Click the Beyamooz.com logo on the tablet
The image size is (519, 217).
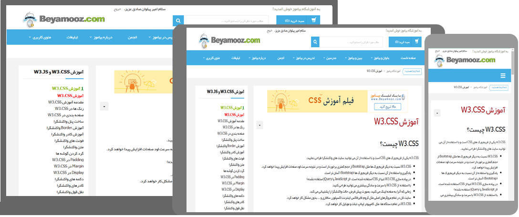[229, 41]
